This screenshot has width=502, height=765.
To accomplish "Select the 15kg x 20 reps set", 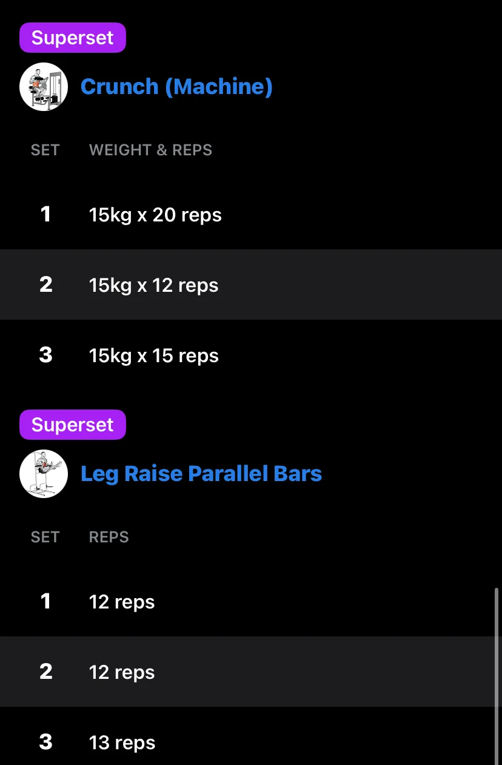I will click(x=251, y=214).
